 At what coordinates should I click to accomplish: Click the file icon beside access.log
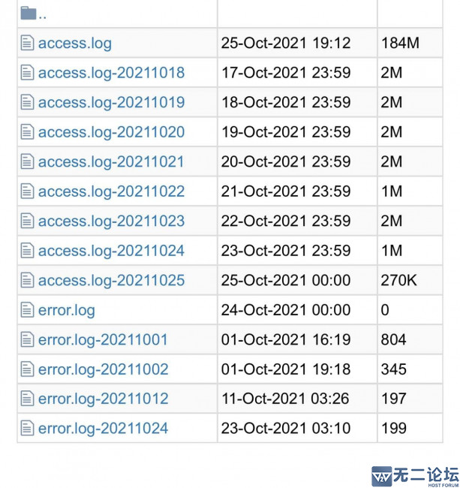pyautogui.click(x=27, y=43)
